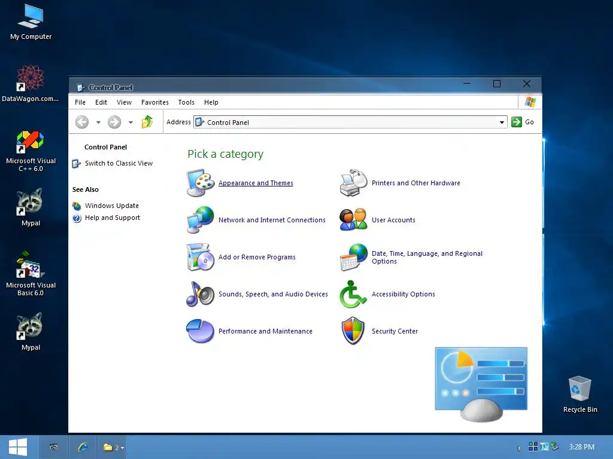Click the Date, Time, Language, and Regional Options link
Image resolution: width=613 pixels, height=459 pixels.
pyautogui.click(x=427, y=258)
